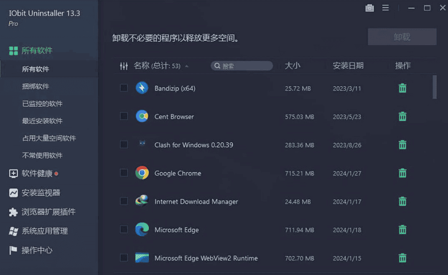Image resolution: width=448 pixels, height=275 pixels.
Task: Click the green grid icon beside 所有软件
Action: point(13,51)
